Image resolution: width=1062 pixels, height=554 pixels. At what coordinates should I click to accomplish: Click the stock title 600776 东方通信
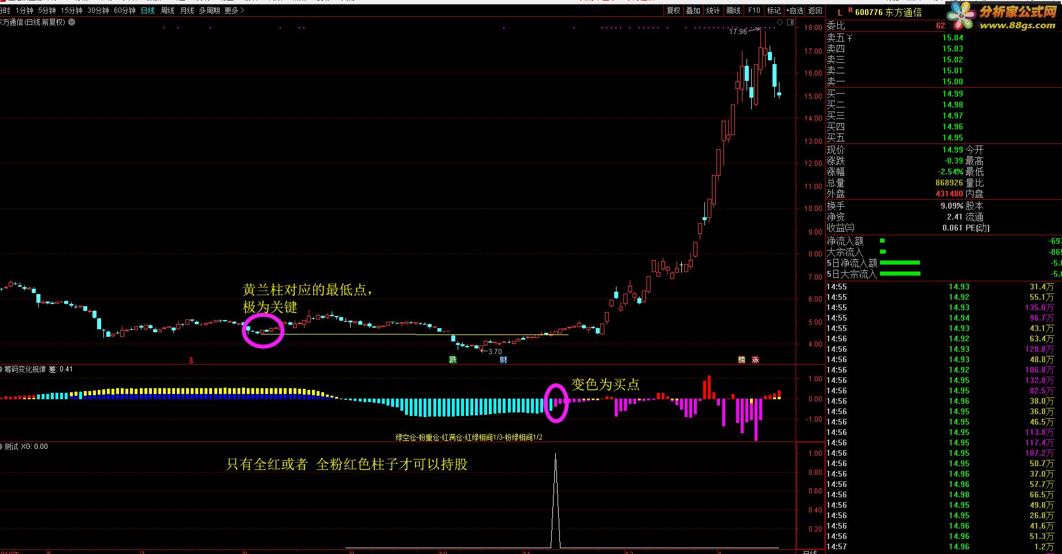(x=888, y=12)
